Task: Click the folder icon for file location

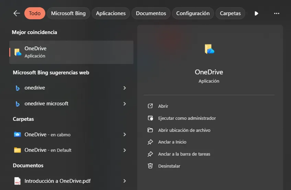Action: click(x=150, y=130)
